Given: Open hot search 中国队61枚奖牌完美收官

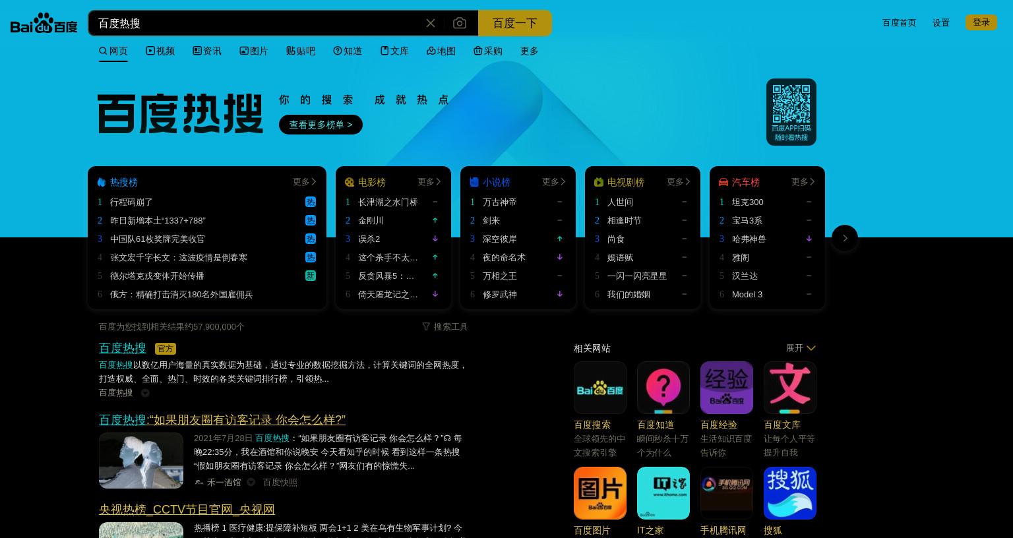Looking at the screenshot, I should point(158,239).
